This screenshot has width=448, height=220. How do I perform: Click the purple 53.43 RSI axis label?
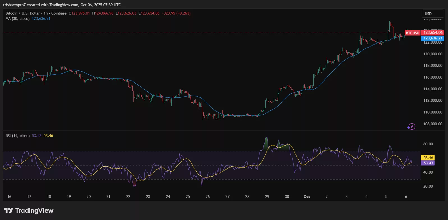coord(428,163)
